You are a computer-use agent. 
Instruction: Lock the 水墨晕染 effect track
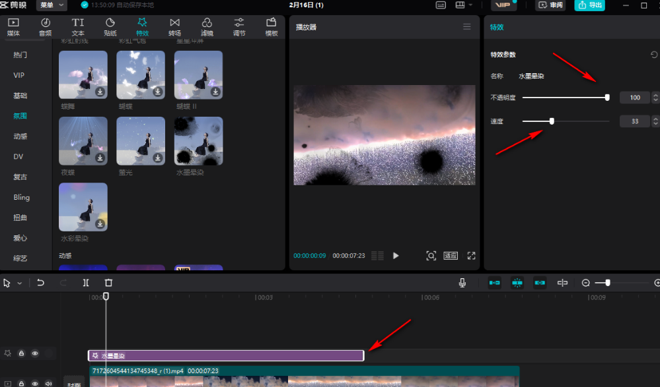pyautogui.click(x=21, y=354)
